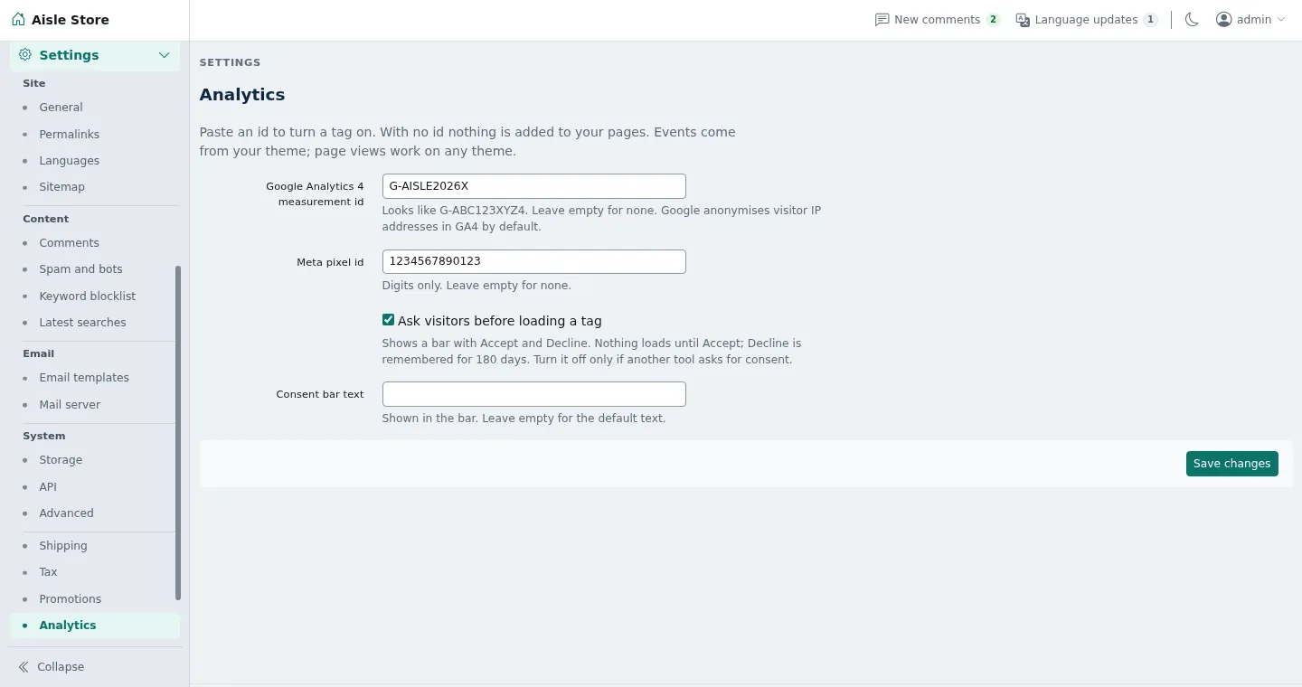
Task: Open Keyword blocklist settings
Action: (88, 296)
